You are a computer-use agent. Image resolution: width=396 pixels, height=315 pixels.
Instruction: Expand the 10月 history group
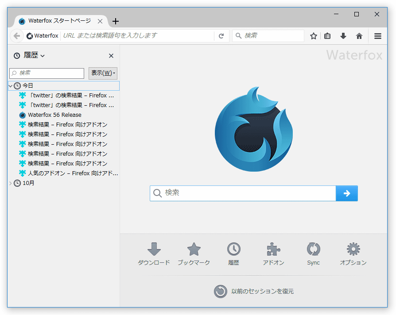coord(10,183)
